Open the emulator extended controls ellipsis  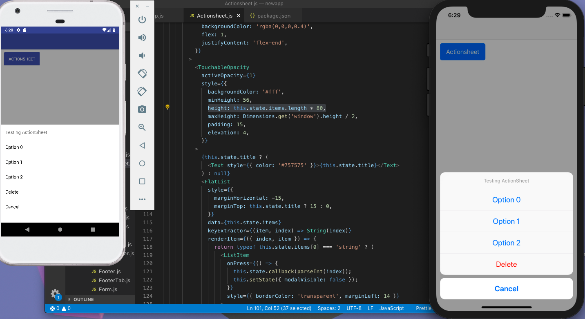[x=142, y=199]
